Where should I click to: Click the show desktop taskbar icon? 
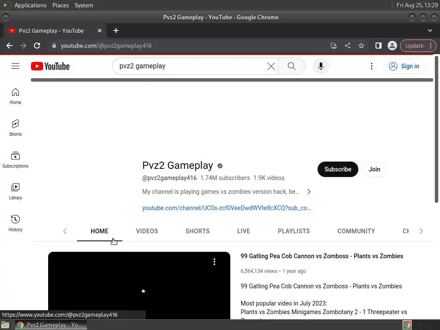5,325
